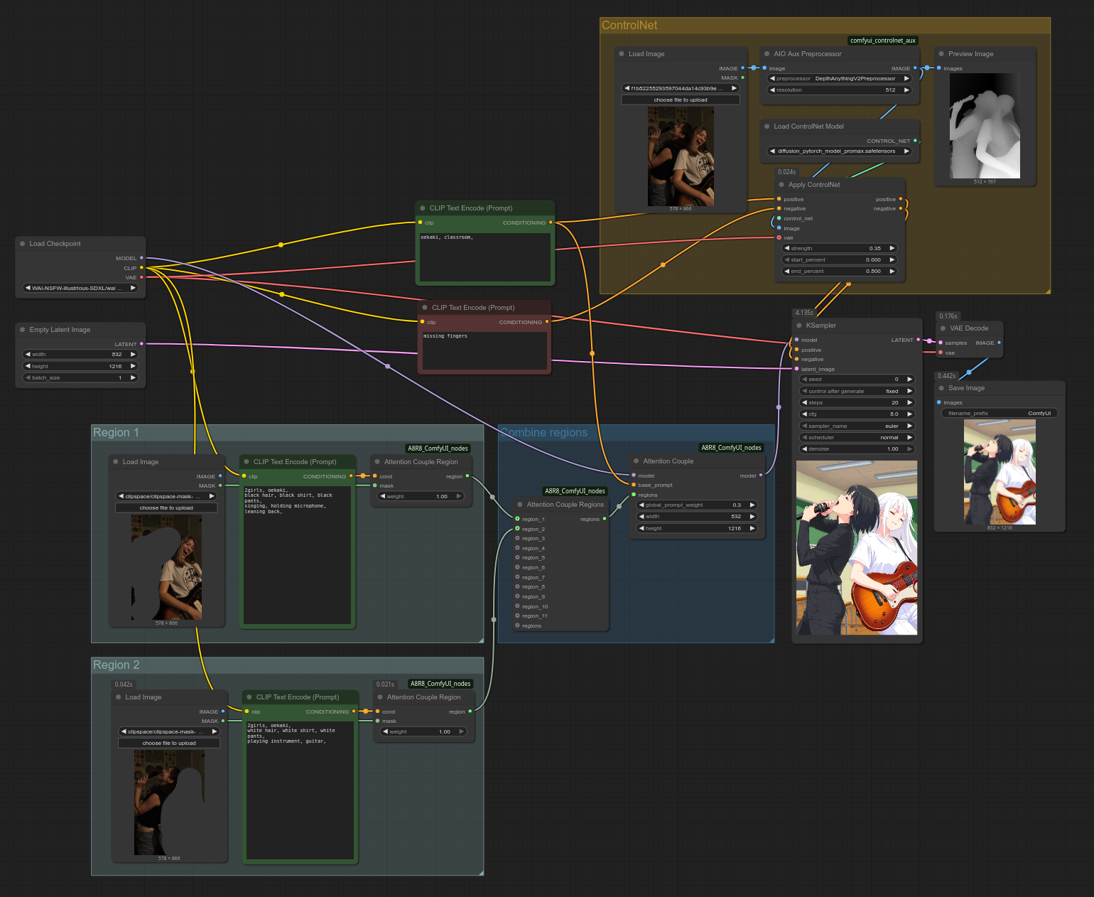This screenshot has width=1094, height=897.
Task: Click the Preview Image node's collapse dot
Action: tap(941, 54)
